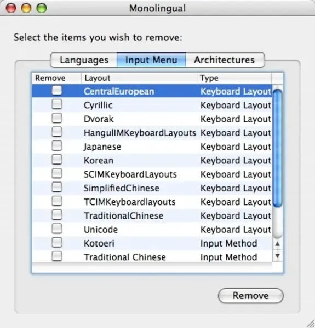Select the Japanese layout name

tap(102, 147)
